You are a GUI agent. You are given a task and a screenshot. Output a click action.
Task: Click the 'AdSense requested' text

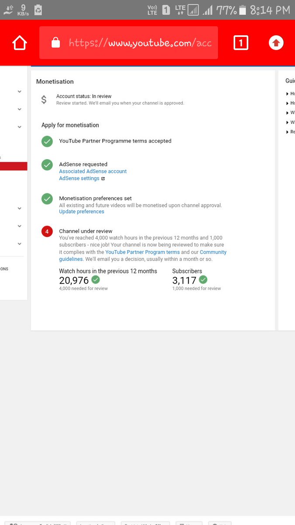(83, 164)
